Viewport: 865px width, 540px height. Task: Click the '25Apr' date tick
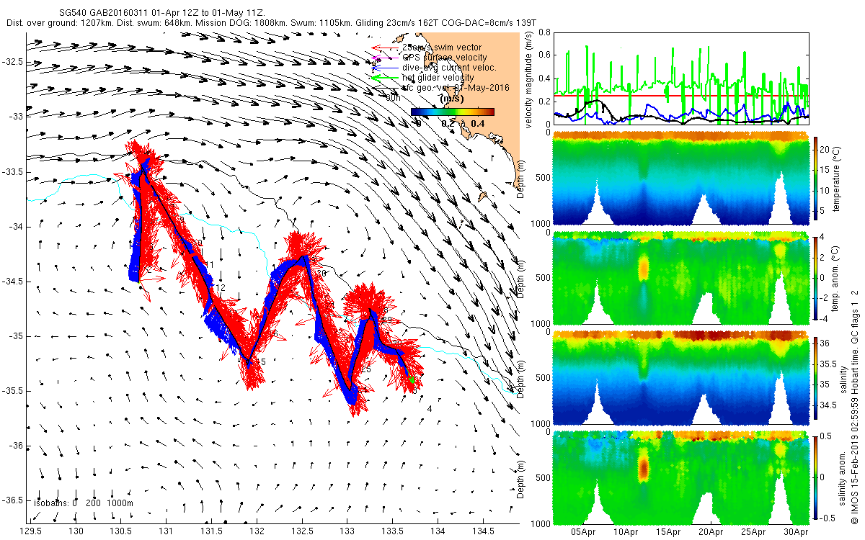(x=753, y=532)
